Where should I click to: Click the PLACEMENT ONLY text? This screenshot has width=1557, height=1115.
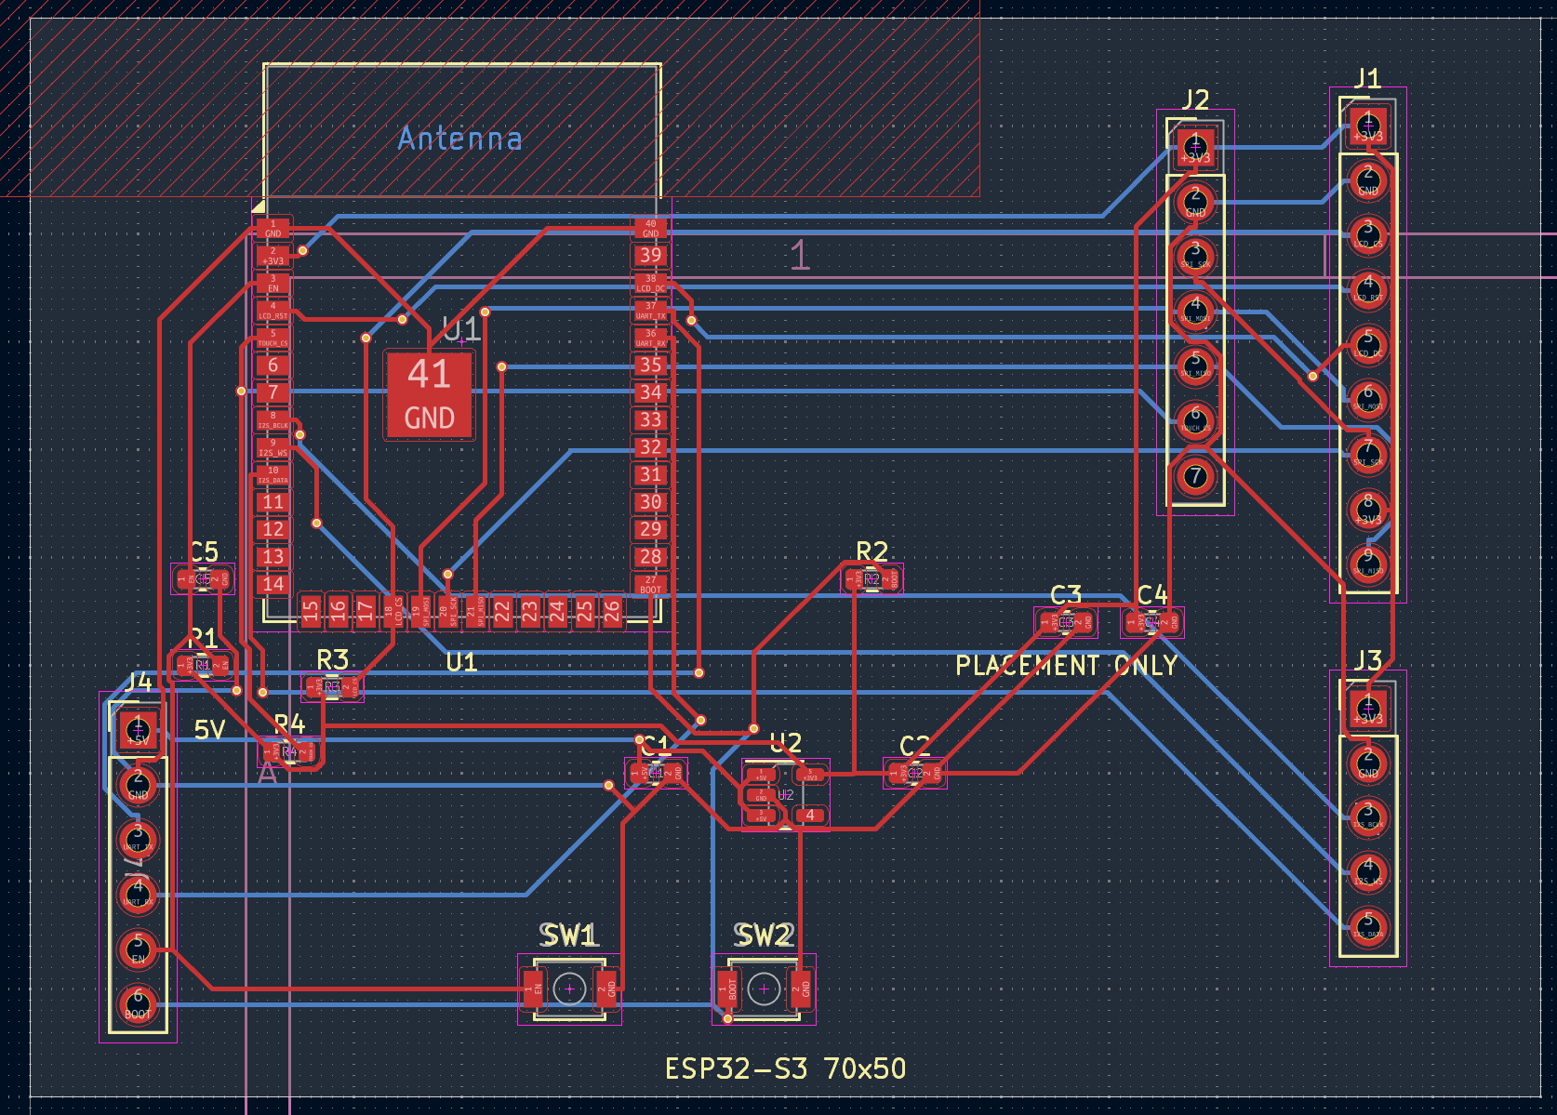click(1067, 666)
